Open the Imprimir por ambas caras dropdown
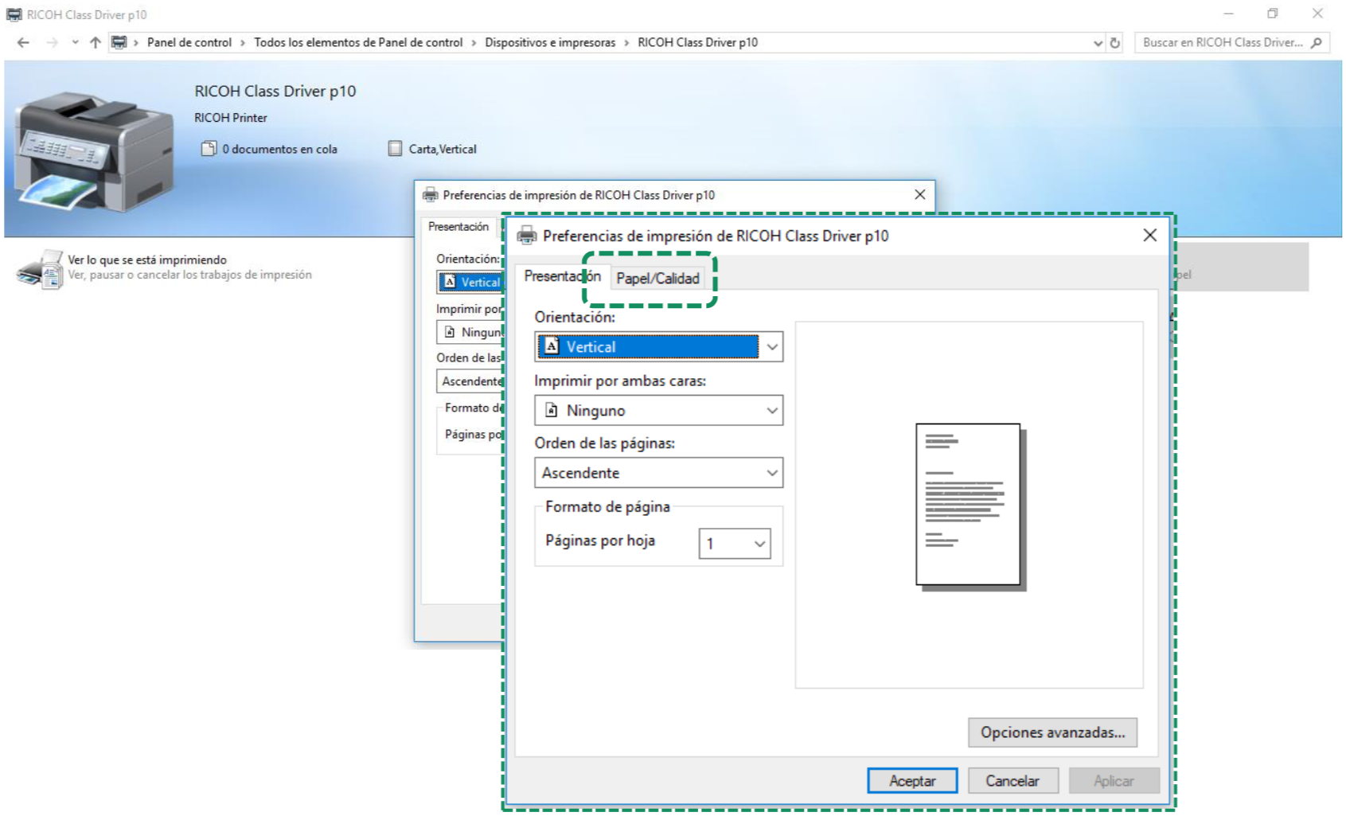 [658, 410]
